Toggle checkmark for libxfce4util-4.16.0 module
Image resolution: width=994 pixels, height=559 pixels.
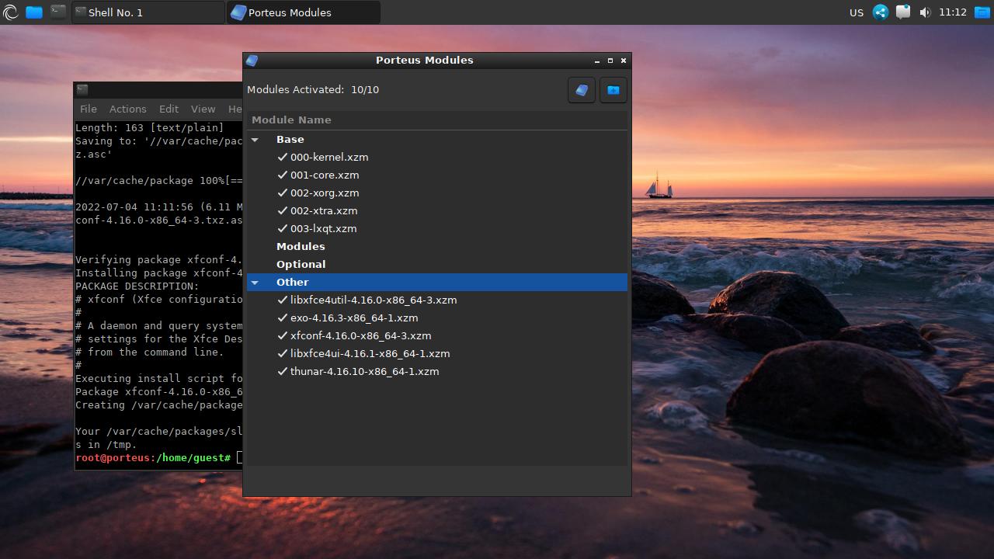point(283,300)
